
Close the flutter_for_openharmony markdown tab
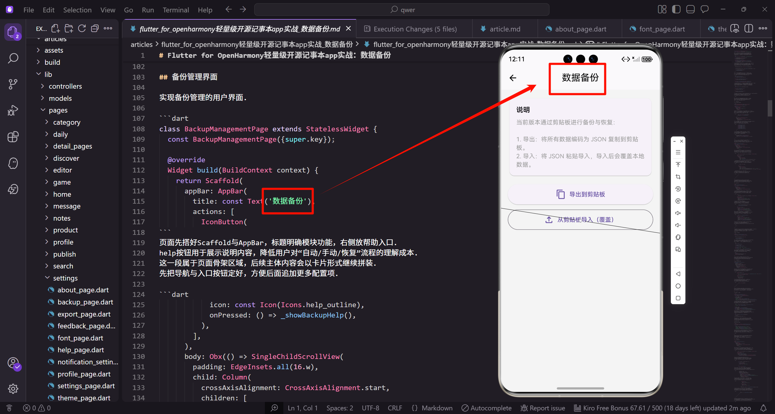click(x=348, y=28)
